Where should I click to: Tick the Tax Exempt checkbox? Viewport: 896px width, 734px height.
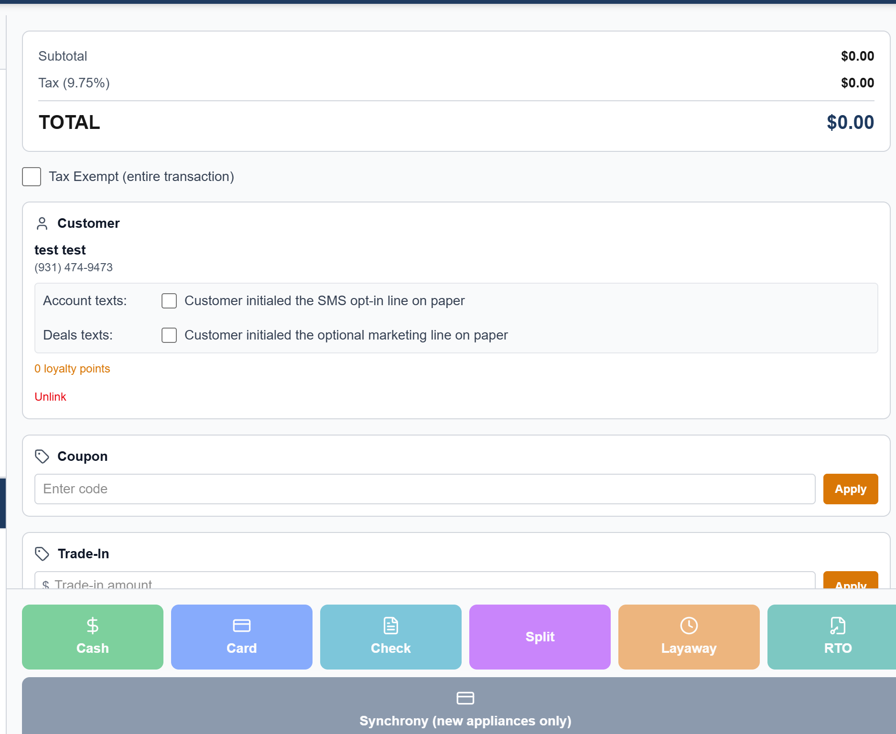(x=32, y=177)
